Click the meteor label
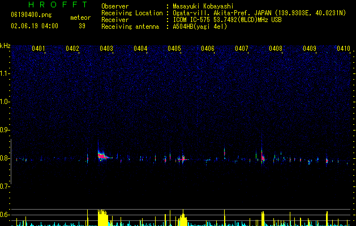The height and width of the screenshot is (226, 356). 80,18
